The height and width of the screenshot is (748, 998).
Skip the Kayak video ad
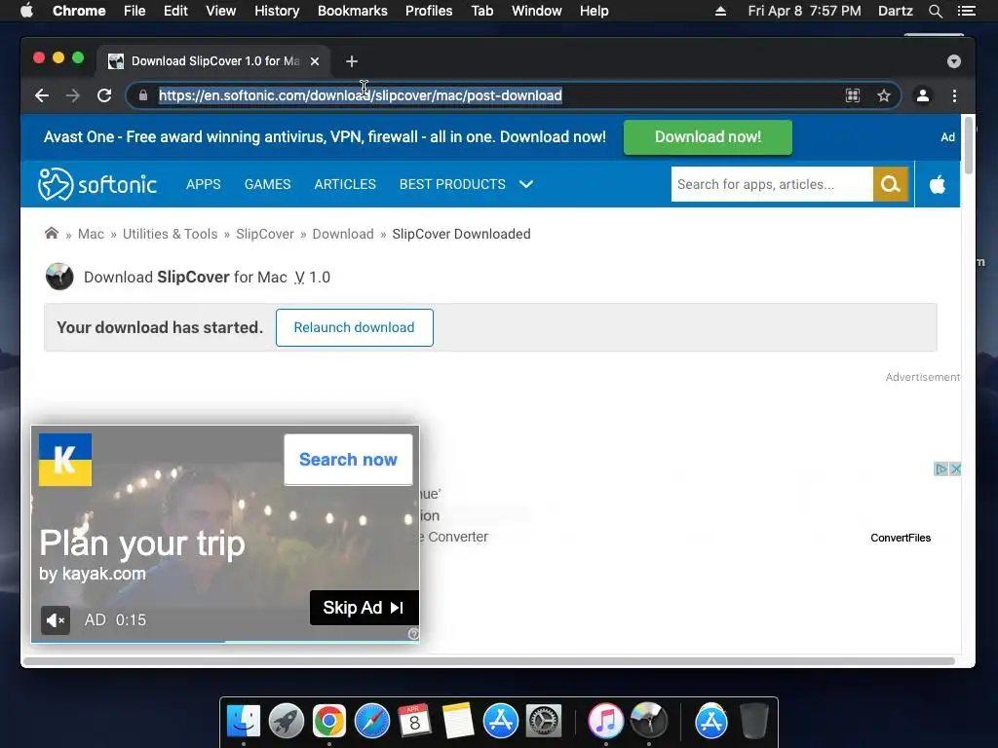point(365,608)
